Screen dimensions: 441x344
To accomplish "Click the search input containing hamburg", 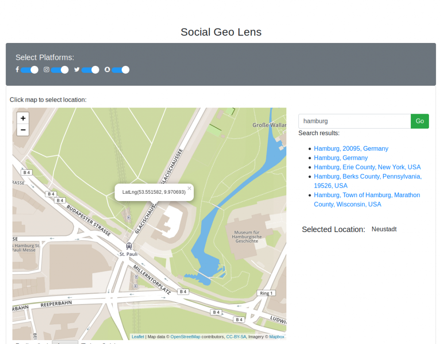I will pyautogui.click(x=354, y=121).
